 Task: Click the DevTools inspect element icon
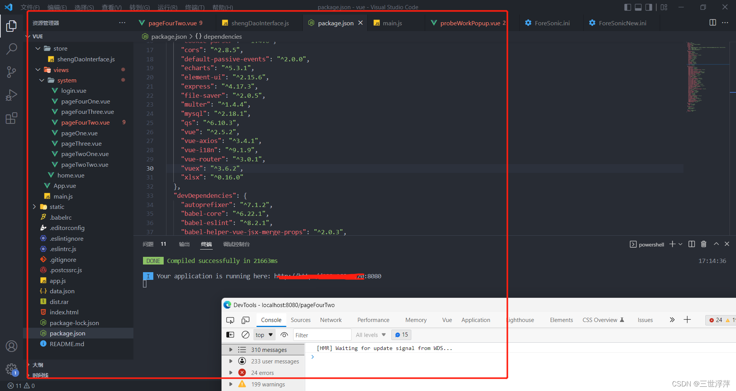(x=230, y=320)
